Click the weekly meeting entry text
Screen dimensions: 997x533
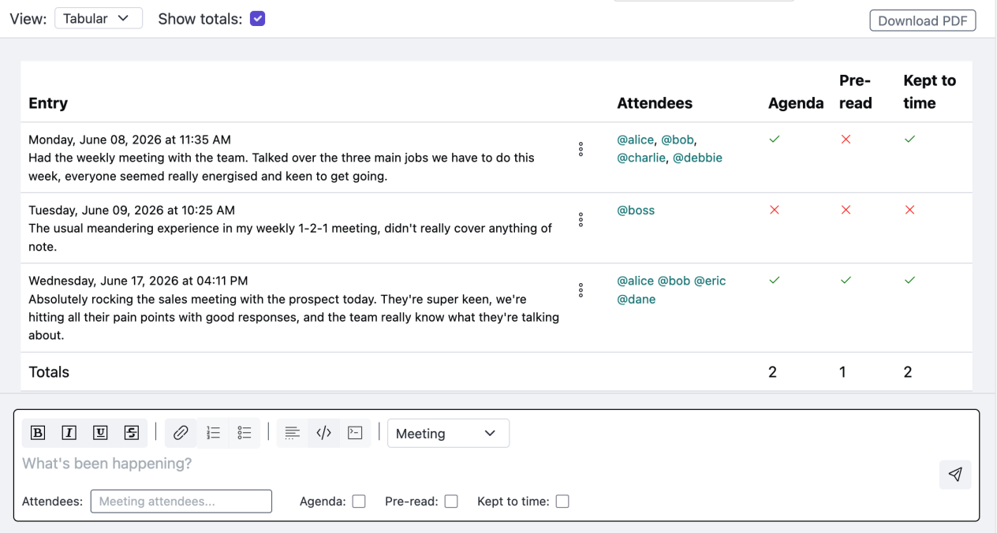click(282, 167)
